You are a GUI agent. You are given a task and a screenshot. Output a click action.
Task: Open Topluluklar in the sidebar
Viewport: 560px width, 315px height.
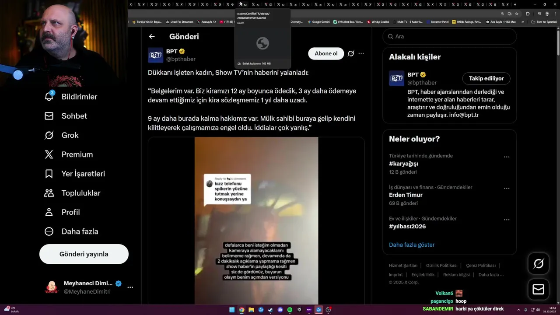(x=73, y=193)
